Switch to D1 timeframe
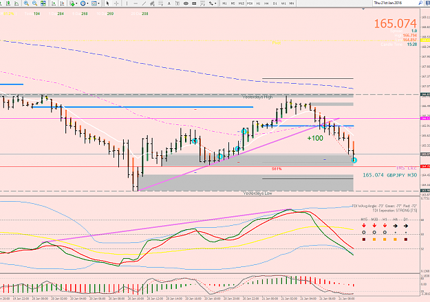The height and width of the screenshot is (302, 430). 275,3
